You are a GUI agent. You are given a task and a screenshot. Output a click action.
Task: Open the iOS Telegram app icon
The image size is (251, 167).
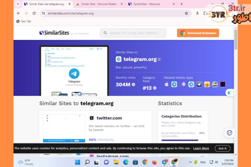click(x=174, y=84)
